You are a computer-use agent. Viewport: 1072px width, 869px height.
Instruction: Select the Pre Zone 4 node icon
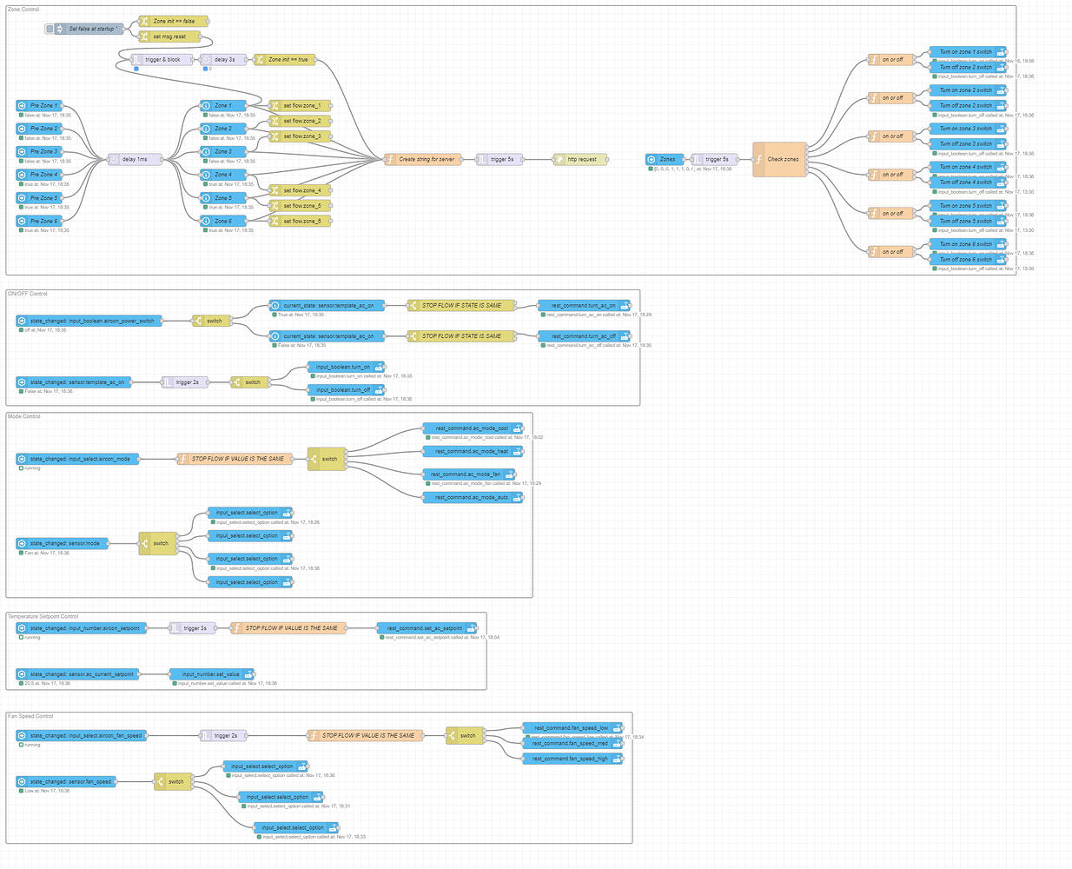[x=22, y=175]
